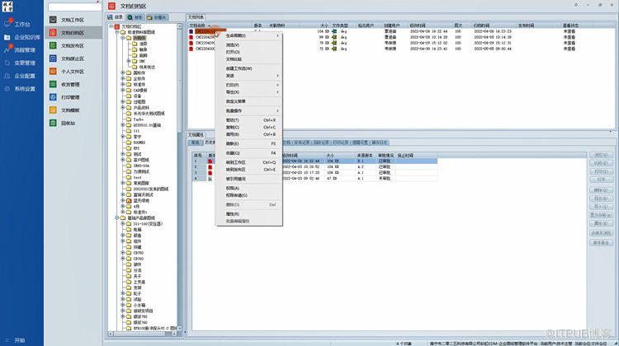Screen dimensions: 619x346
Task: Open the 工作台 workbench icon in blue sidebar
Action: pos(7,24)
